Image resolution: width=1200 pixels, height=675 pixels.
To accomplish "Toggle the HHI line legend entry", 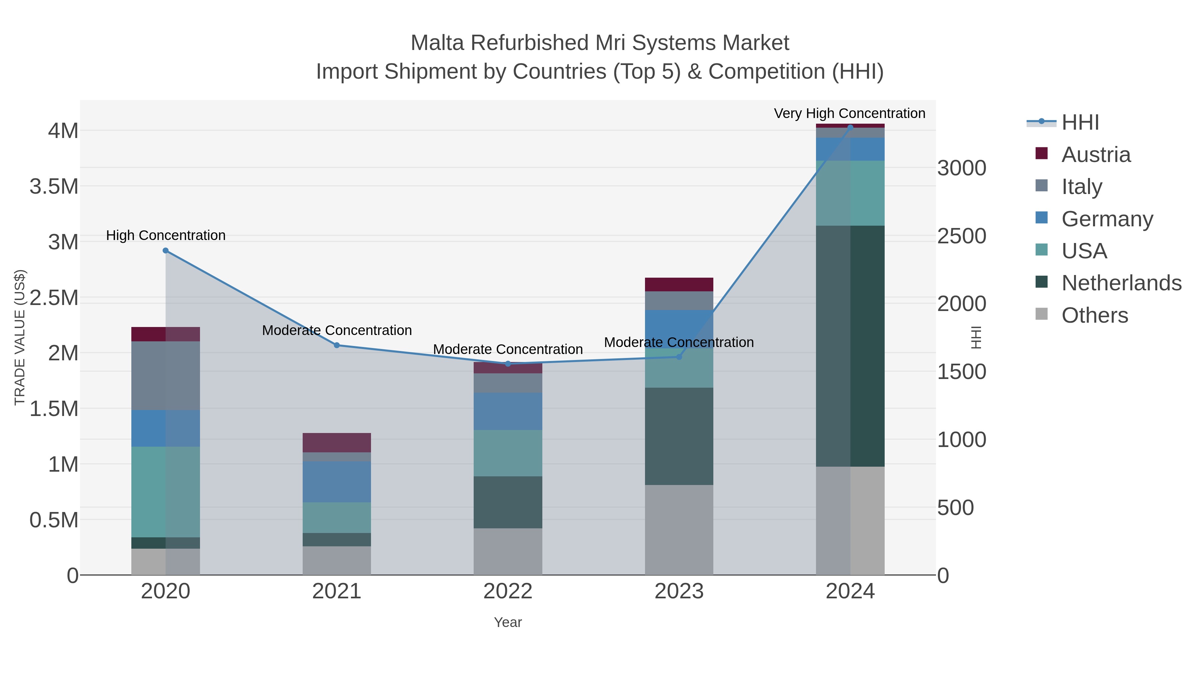I will (x=1063, y=123).
